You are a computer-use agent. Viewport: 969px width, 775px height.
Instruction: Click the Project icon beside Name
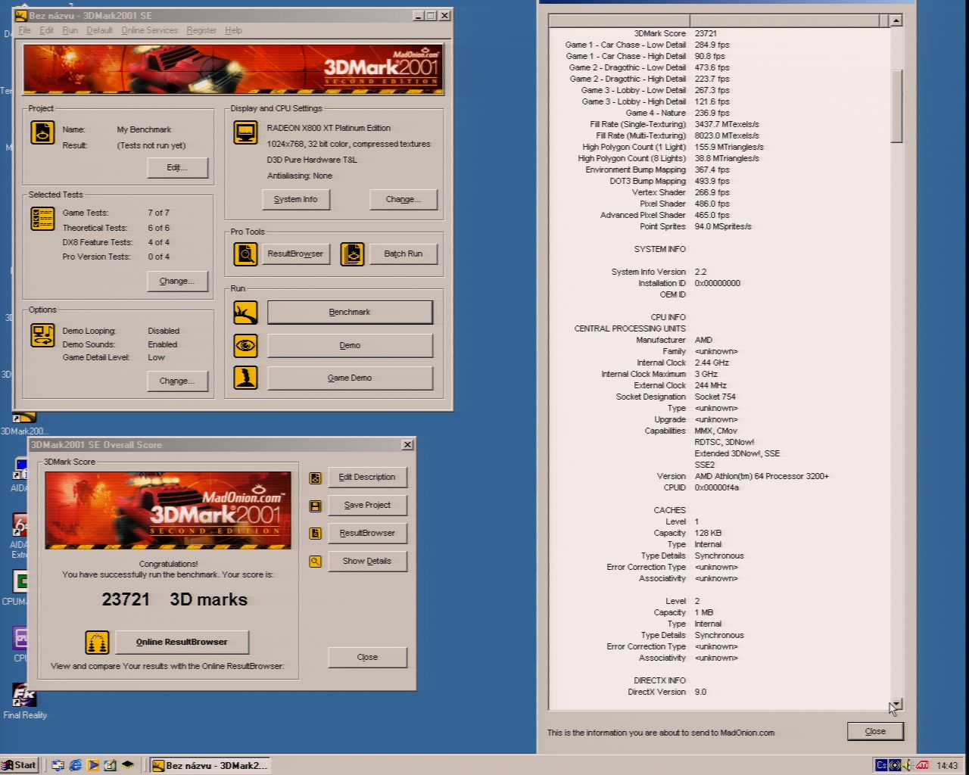click(x=42, y=132)
